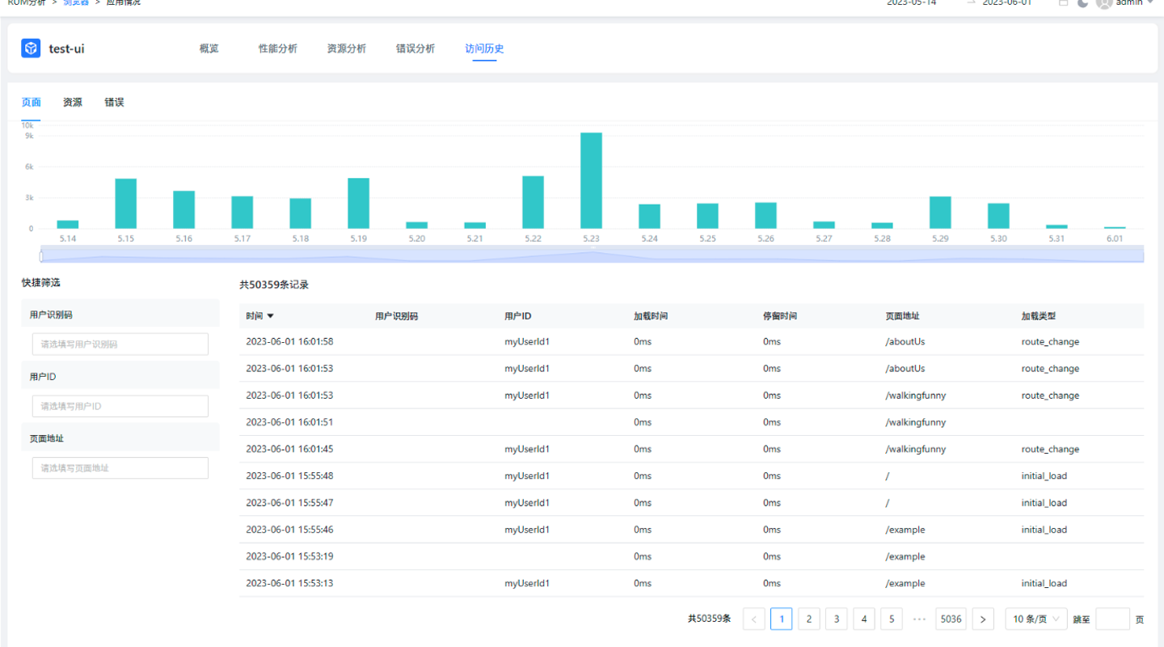Screen dimensions: 1164x647
Task: Open the 资源分析 tab
Action: click(x=347, y=49)
